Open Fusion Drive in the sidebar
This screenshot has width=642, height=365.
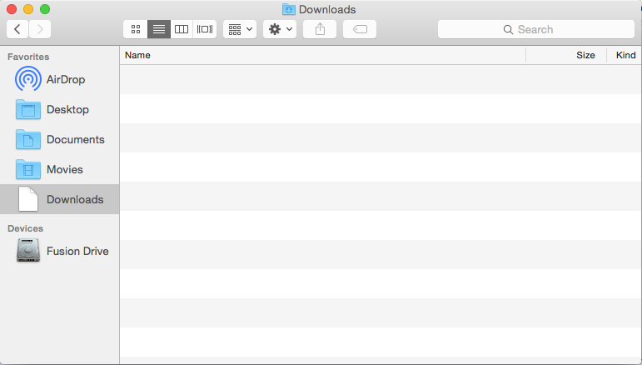coord(60,251)
